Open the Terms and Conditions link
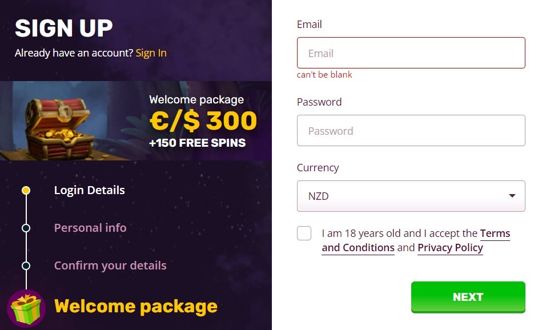The width and height of the screenshot is (546, 330). coord(416,240)
